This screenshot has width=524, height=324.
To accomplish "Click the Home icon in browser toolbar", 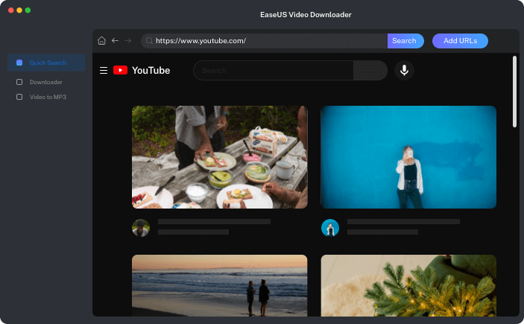I will tap(101, 41).
